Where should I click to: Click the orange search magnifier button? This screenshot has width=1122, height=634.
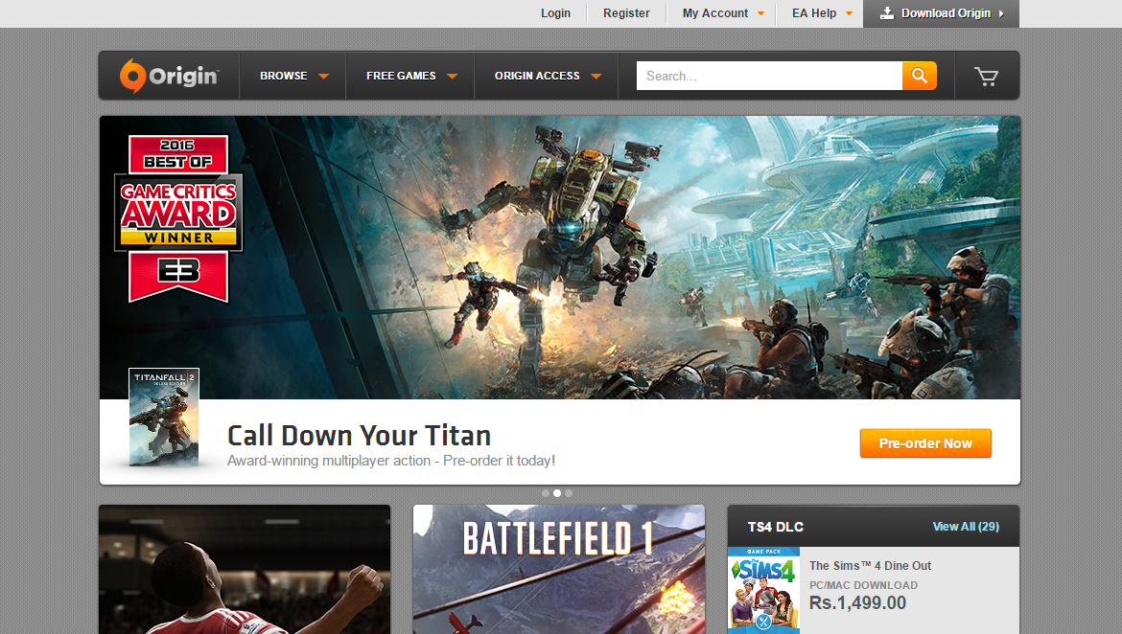coord(920,76)
